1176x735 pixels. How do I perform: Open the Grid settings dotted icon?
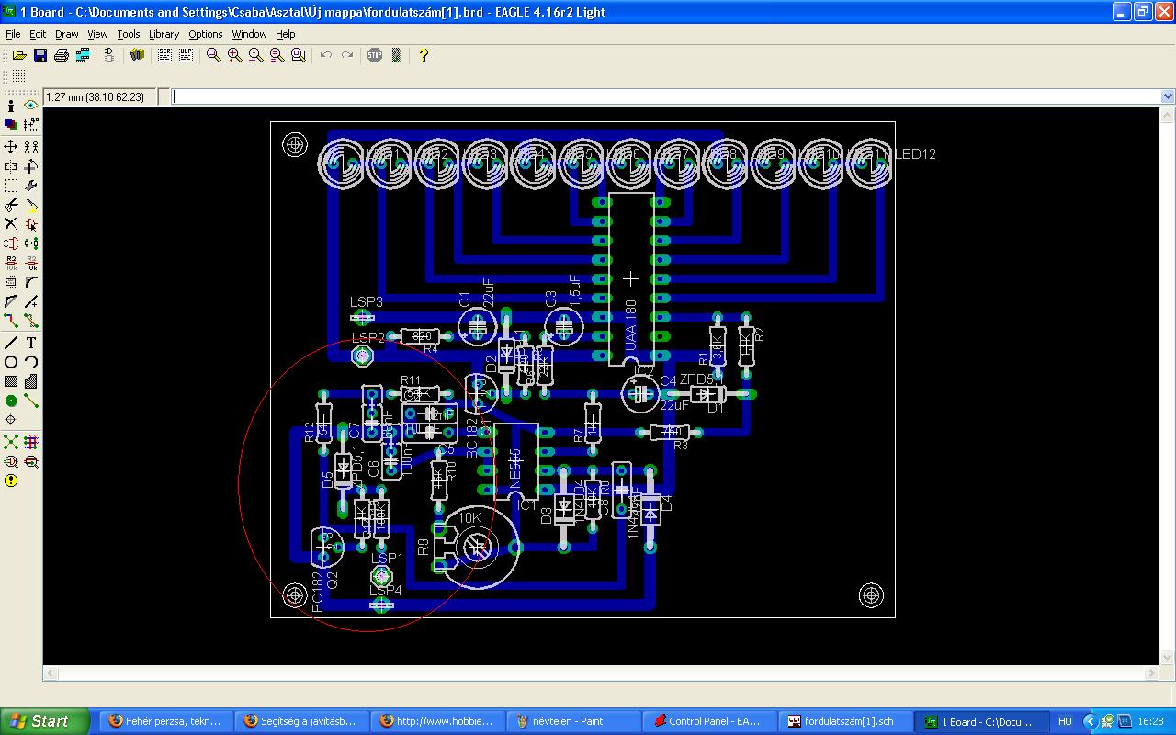[19, 76]
